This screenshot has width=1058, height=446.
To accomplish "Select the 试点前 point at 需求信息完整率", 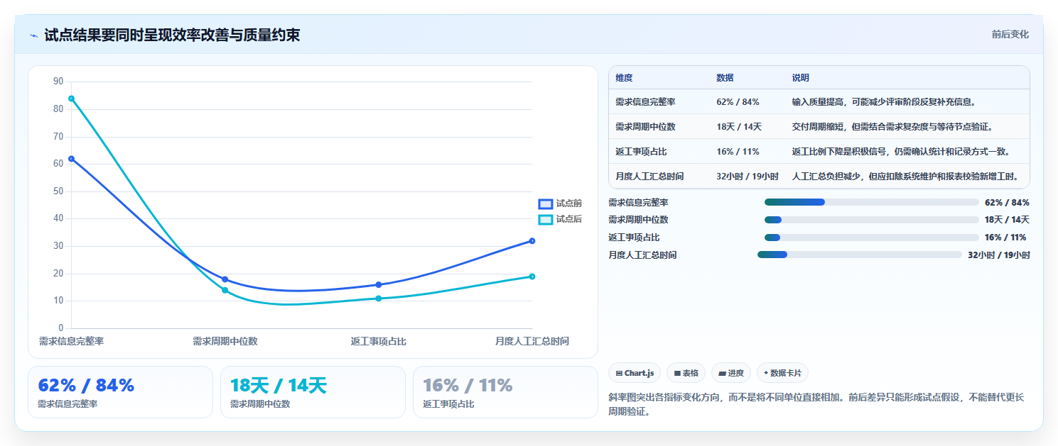I will (71, 159).
